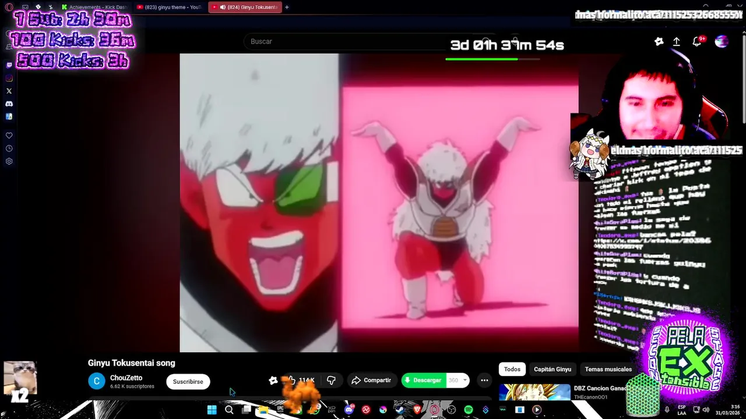Open bookmarks heart in the sidebar
The width and height of the screenshot is (746, 419).
[x=9, y=136]
